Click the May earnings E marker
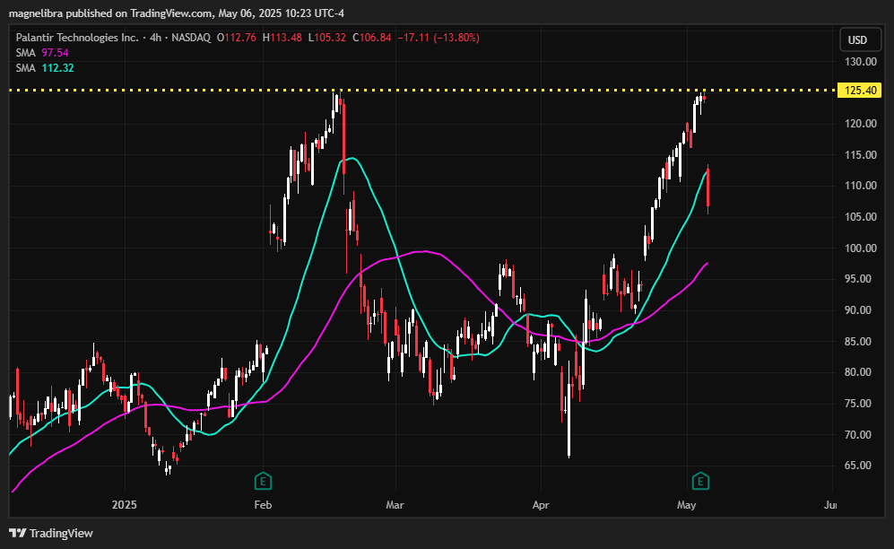This screenshot has height=549, width=894. tap(700, 482)
